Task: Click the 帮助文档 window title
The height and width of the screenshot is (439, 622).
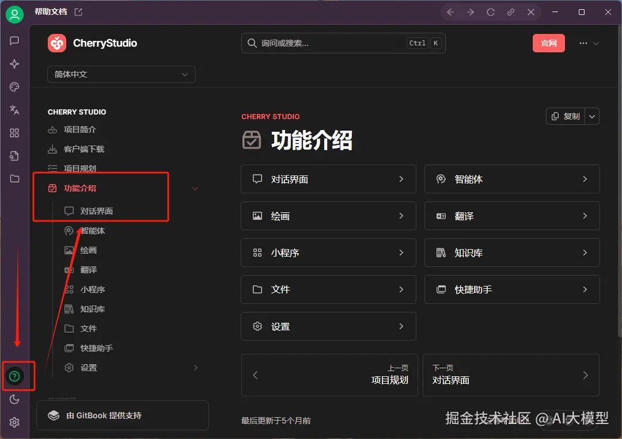Action: pos(51,12)
